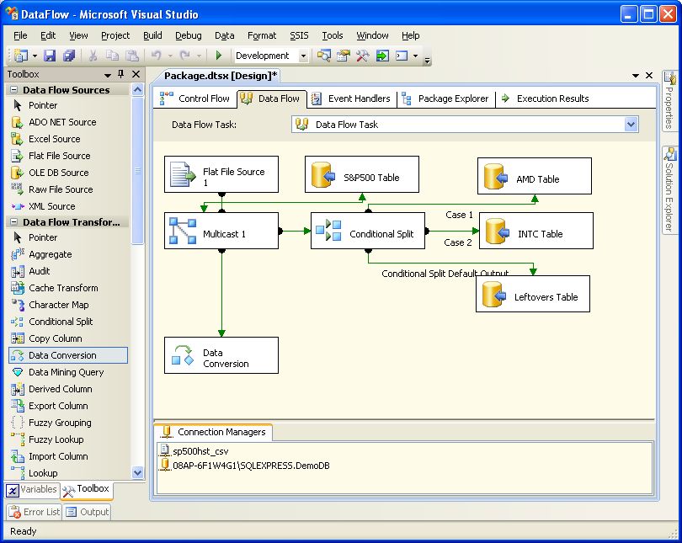Click the Start Debugging green arrow
682x543 pixels.
[219, 56]
